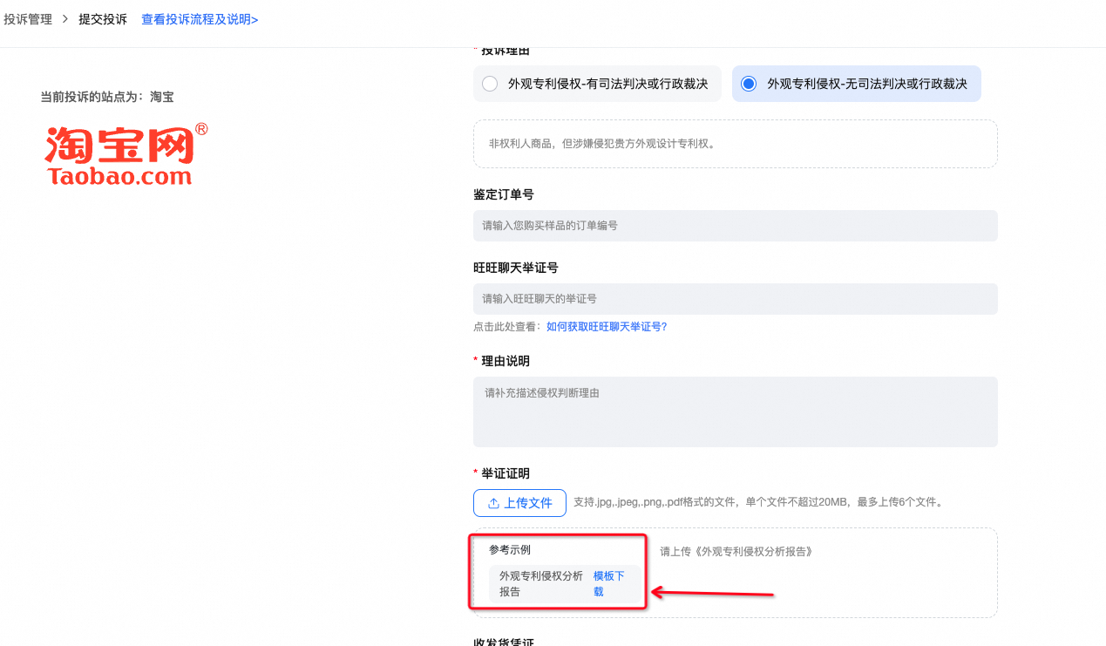Screen dimensions: 1106x646
Task: Open 如何获取旺旺聊天举证号 help link
Action: [607, 327]
